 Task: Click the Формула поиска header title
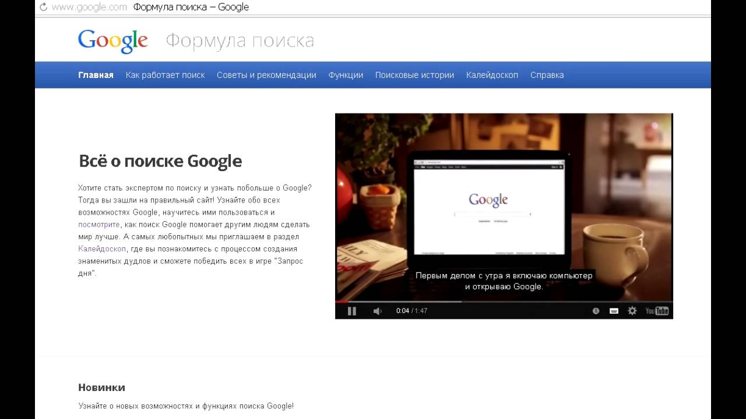tap(240, 41)
